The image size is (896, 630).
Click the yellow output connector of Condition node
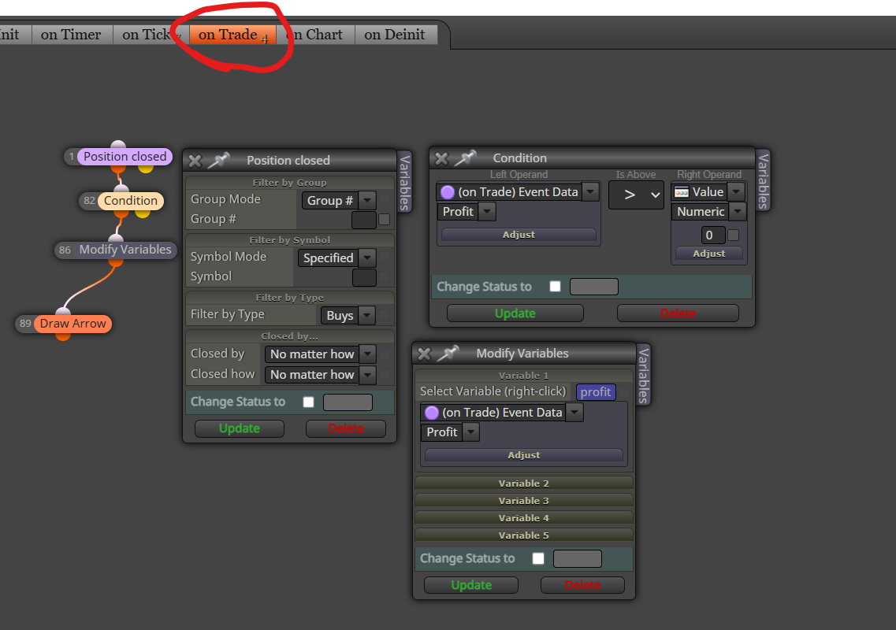pos(143,213)
